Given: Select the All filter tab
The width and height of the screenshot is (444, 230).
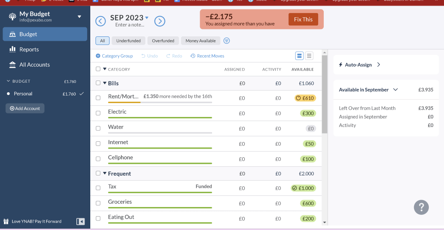Looking at the screenshot, I should point(102,41).
